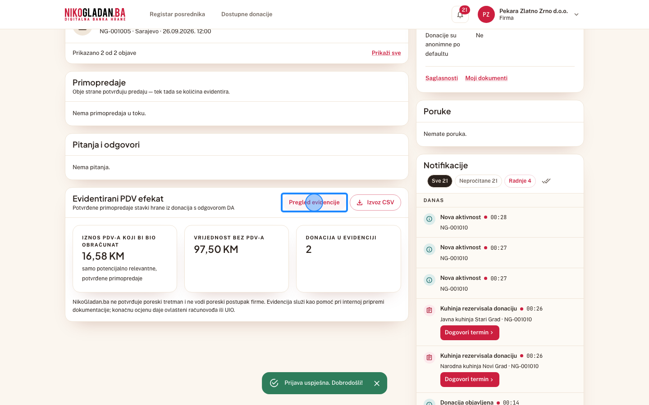Open Nova aktivnost notification at 00:28
649x405 pixels.
tap(500, 222)
